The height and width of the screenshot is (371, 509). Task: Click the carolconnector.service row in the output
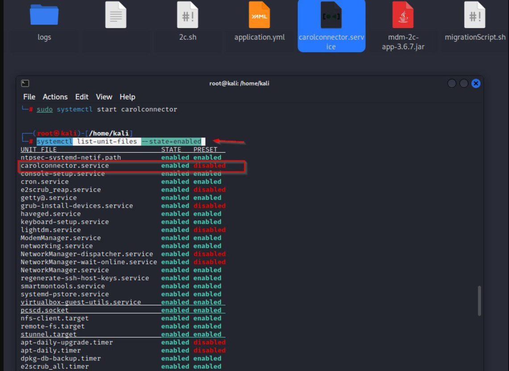pyautogui.click(x=65, y=166)
